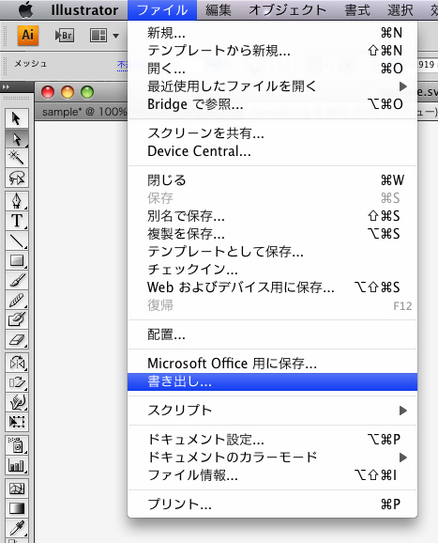
Task: Select the Mesh tool
Action: click(16, 489)
